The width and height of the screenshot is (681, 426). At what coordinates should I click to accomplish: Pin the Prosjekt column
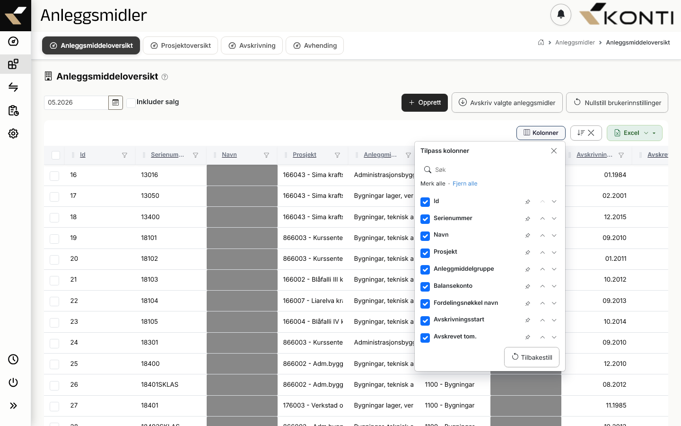coord(528,252)
